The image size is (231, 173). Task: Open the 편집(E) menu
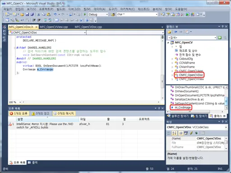tap(19, 9)
